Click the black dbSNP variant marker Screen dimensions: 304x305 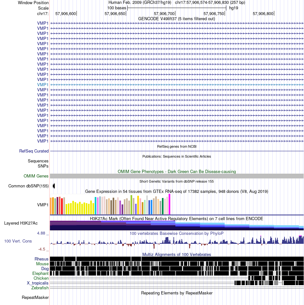tap(54, 186)
